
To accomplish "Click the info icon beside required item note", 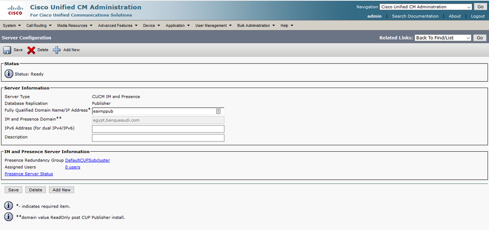I will (x=9, y=206).
